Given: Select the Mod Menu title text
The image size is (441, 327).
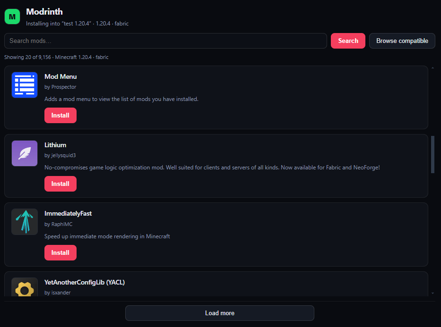Looking at the screenshot, I should pos(61,76).
